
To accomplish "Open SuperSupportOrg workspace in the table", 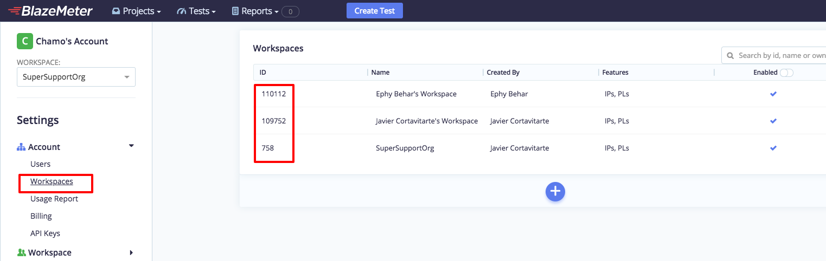I will [x=405, y=148].
